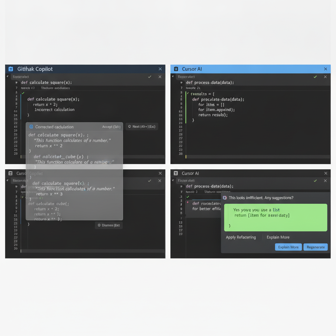Click the title icon of dark-header Cursor AI panel
Screen dimensions: 336x336
[176, 173]
